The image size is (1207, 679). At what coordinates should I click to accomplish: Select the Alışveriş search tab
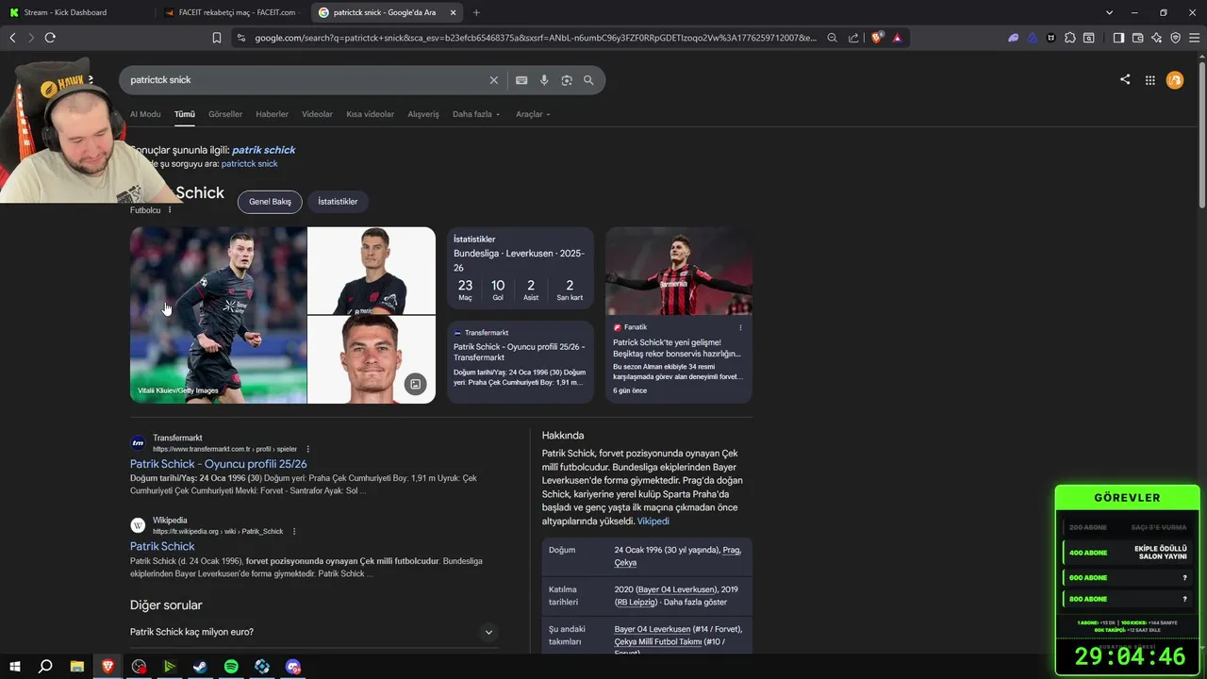pyautogui.click(x=423, y=114)
